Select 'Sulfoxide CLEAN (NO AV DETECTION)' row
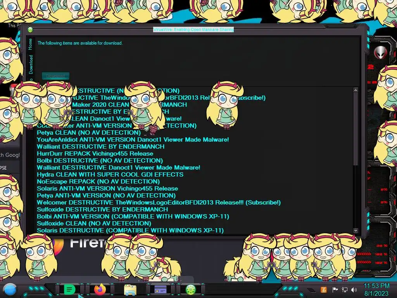This screenshot has width=397, height=298. pos(94,223)
